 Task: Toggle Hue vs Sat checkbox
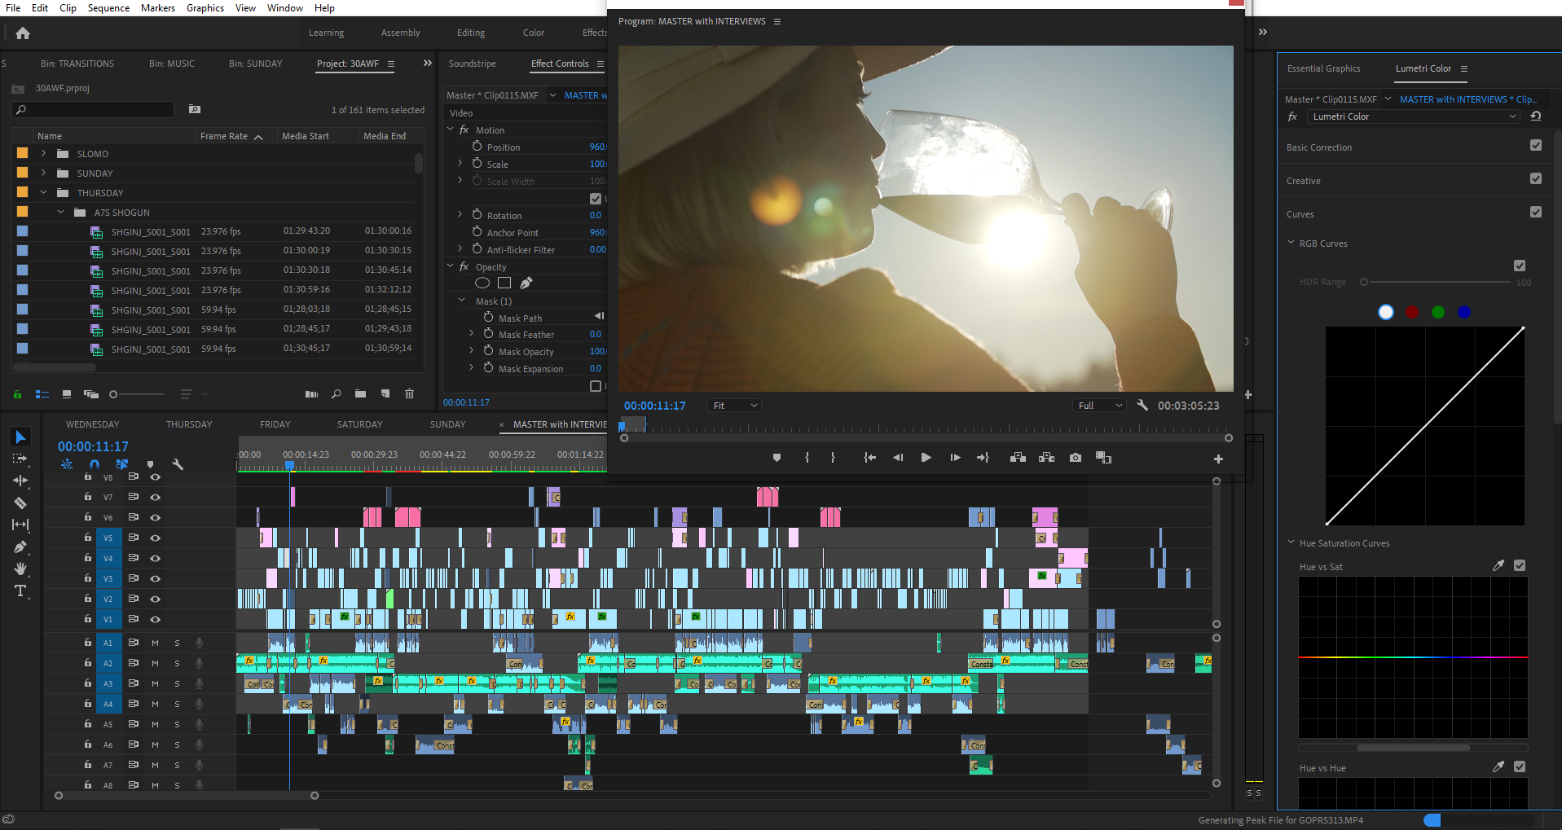[x=1520, y=565]
